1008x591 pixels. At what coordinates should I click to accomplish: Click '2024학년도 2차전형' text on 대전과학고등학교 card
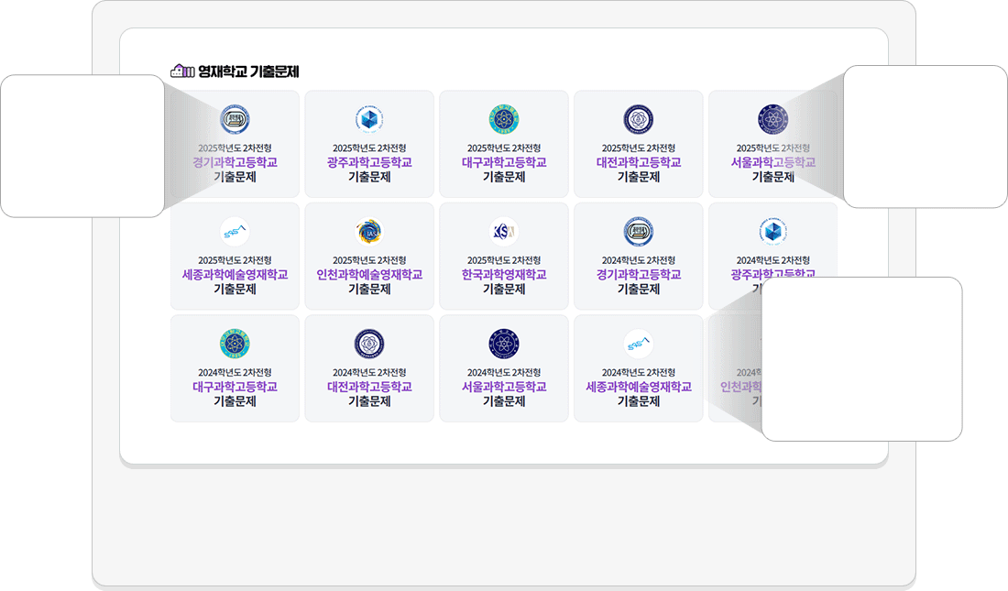click(x=369, y=372)
